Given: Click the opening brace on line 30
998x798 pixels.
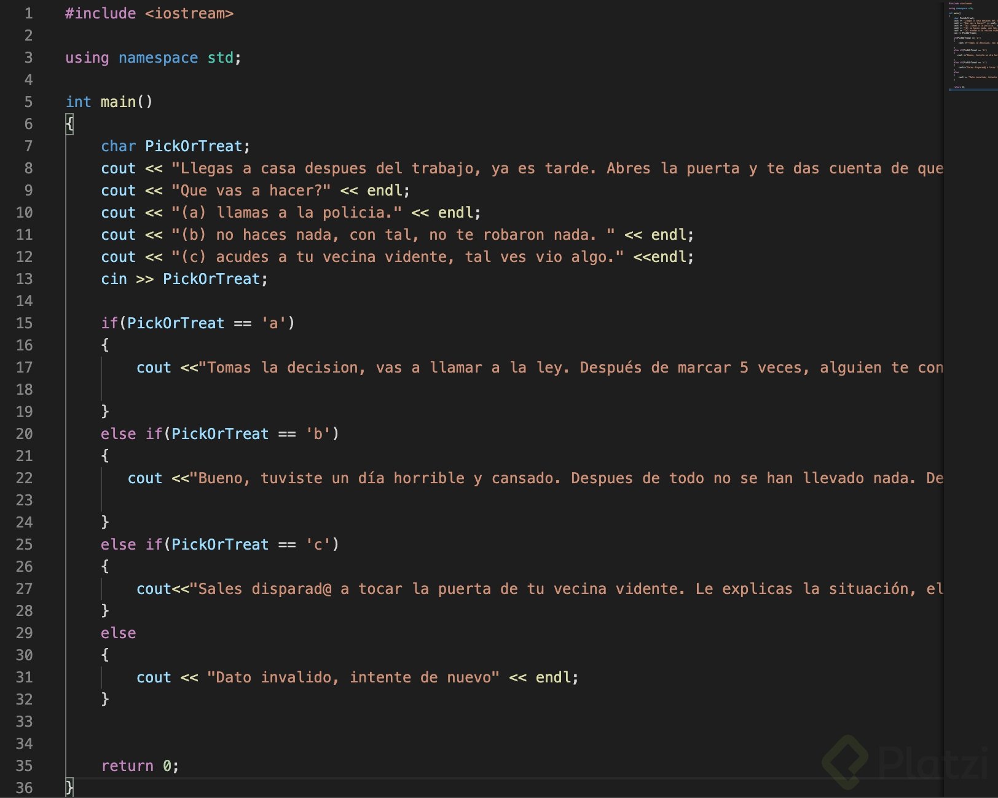Looking at the screenshot, I should pyautogui.click(x=105, y=655).
